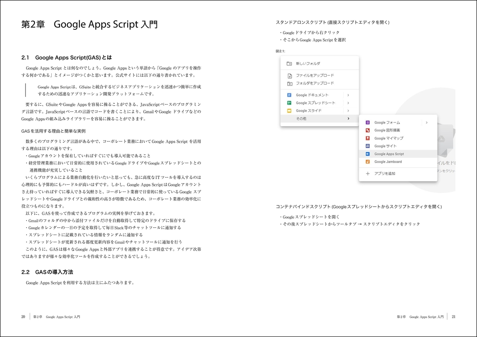Open the その他 menu entry
Screen dimensions: 477x337
[x=320, y=118]
